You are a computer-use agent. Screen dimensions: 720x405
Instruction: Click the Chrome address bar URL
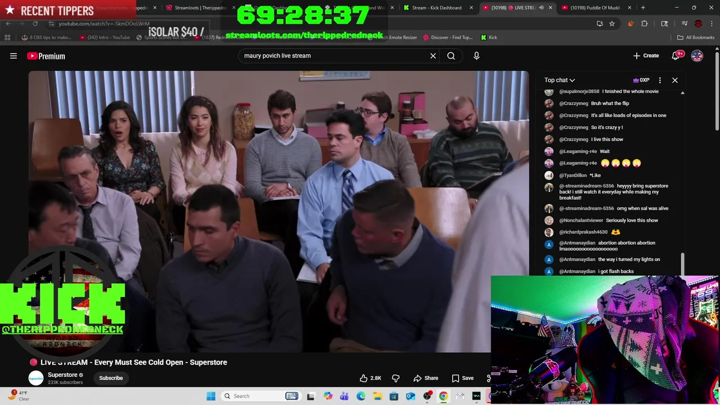[104, 24]
